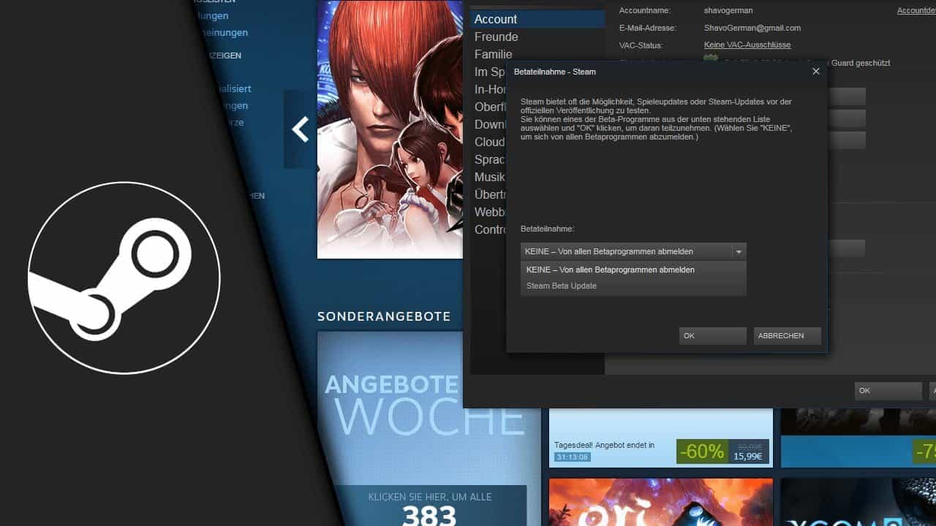
Task: Click the 'Tagesdeal! Angebot endet in' text
Action: [x=604, y=445]
